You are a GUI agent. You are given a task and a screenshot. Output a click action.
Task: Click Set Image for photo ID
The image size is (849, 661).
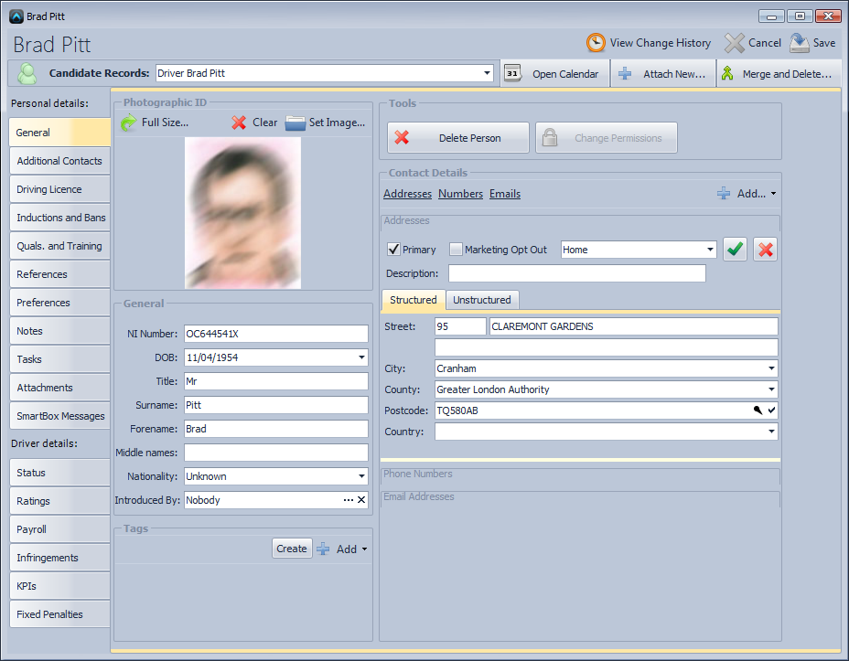pos(326,123)
